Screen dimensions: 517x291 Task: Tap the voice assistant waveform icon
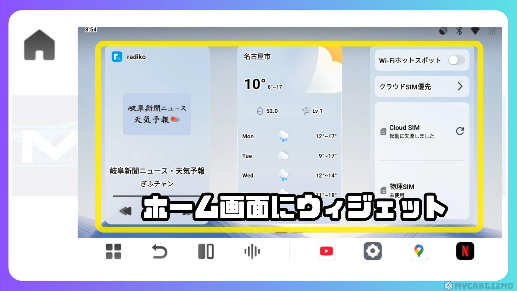[x=252, y=251]
